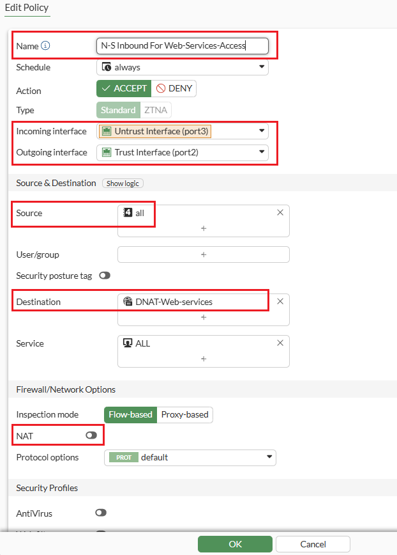Switch policy type to ZTNA
This screenshot has width=397, height=555.
click(155, 110)
